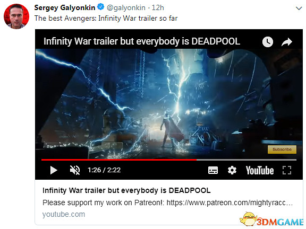Click the verified badge icon
The height and width of the screenshot is (229, 306).
(x=101, y=7)
